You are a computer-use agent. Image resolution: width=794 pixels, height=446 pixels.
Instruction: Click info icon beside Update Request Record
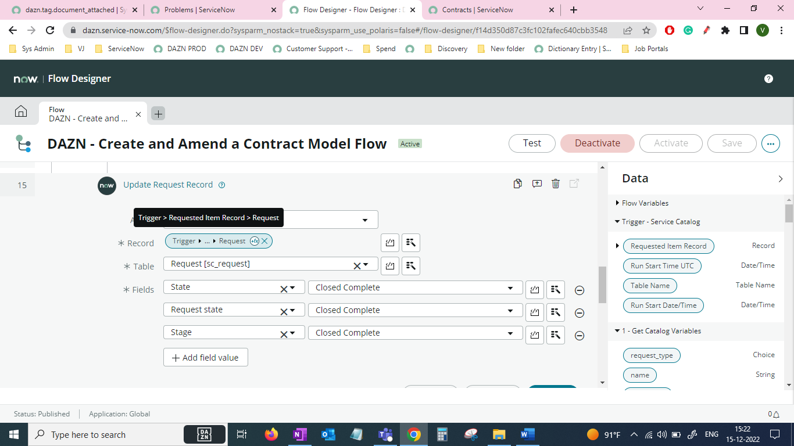point(221,185)
